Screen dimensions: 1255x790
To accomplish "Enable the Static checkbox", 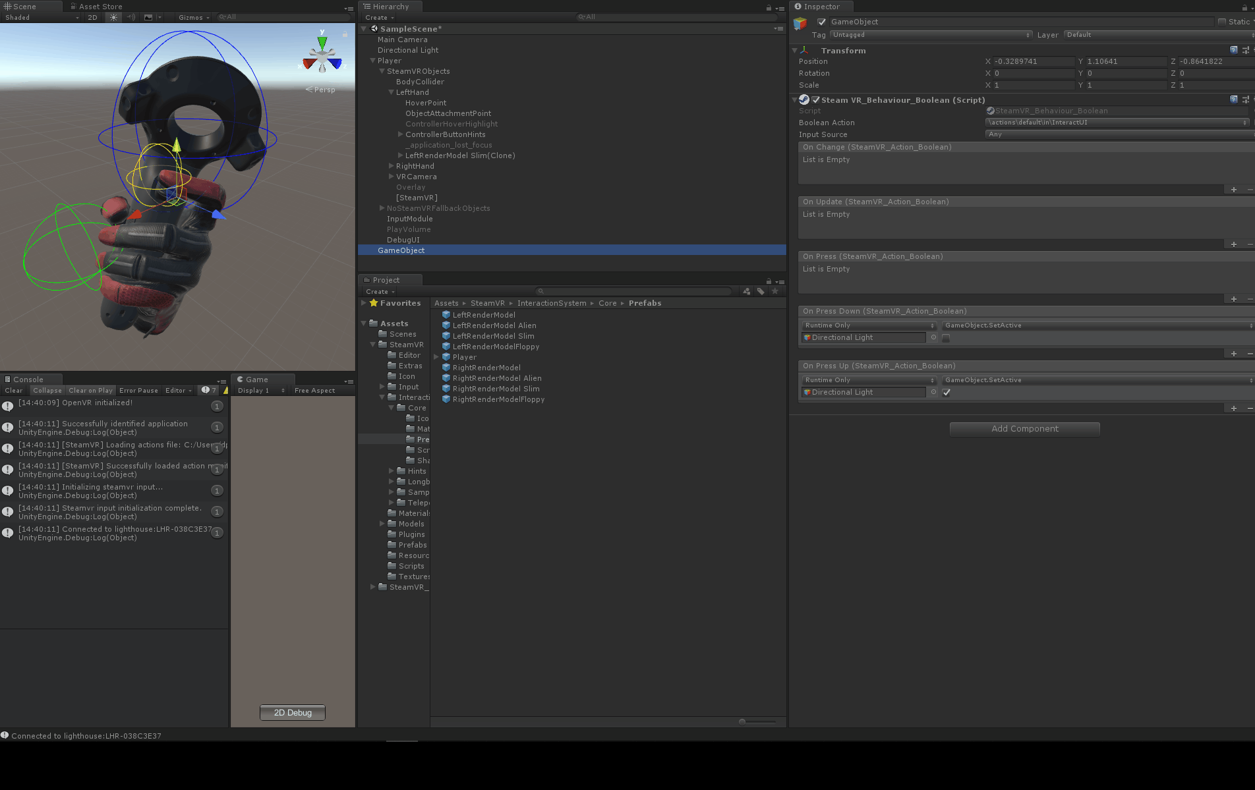I will [1222, 22].
